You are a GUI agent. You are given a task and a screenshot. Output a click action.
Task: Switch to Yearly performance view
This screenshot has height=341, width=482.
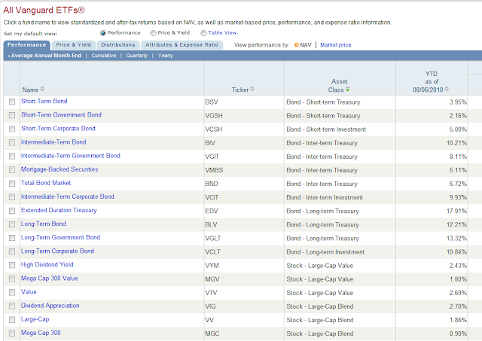point(166,56)
